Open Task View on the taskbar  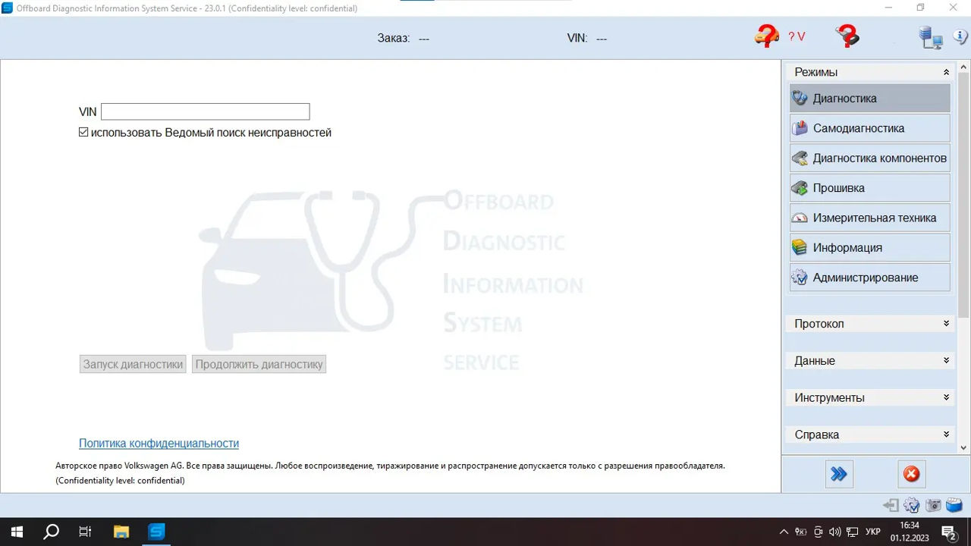pos(85,532)
